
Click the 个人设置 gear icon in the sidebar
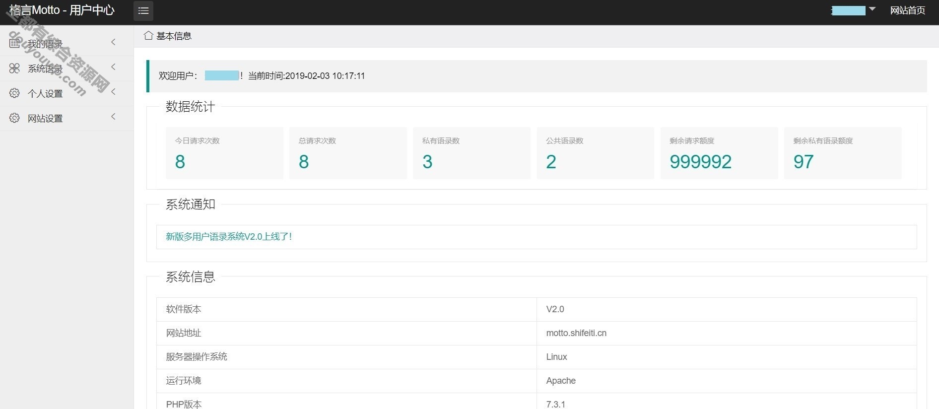point(14,93)
